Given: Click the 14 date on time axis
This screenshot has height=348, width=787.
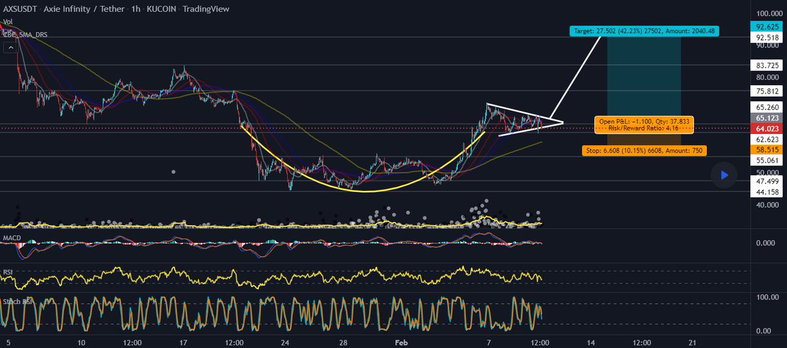Looking at the screenshot, I should point(590,341).
